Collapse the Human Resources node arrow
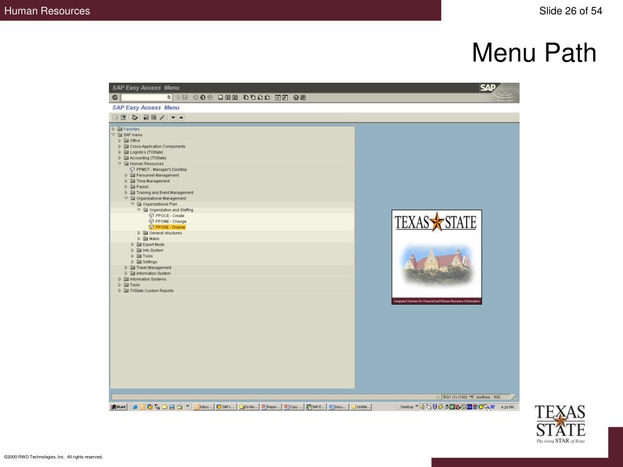Viewport: 623px width, 467px height. coord(120,164)
